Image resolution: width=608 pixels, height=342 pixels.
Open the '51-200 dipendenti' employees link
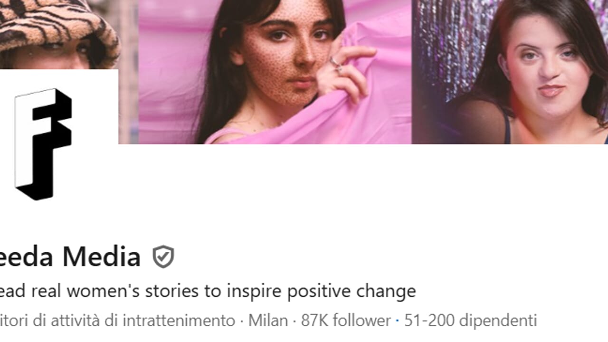click(470, 321)
